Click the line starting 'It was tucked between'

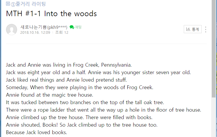tap(85, 102)
